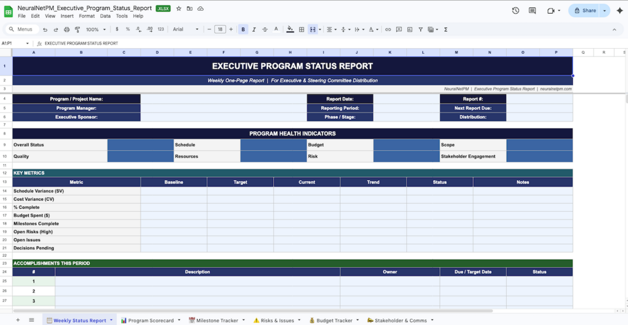628x325 pixels.
Task: Click the font size field showing 18
Action: click(221, 29)
